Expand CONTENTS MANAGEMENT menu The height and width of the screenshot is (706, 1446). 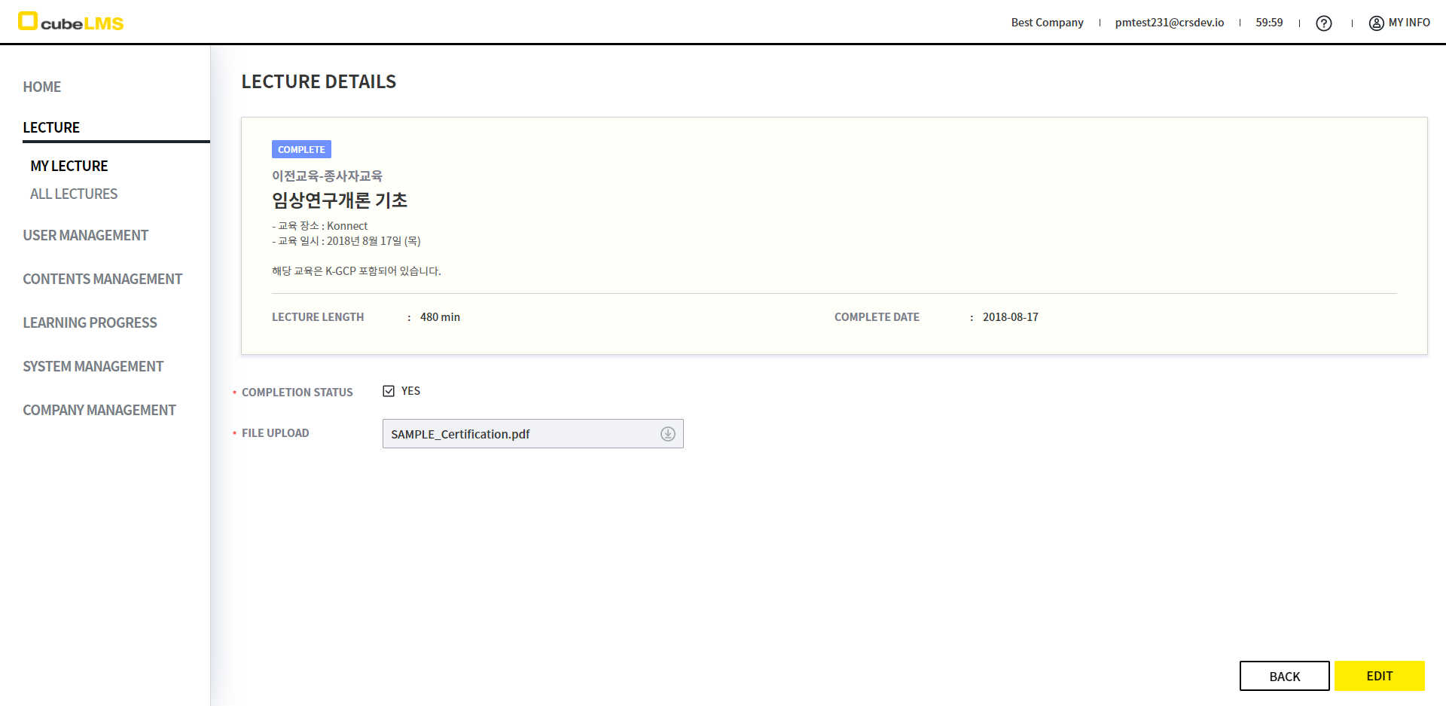102,279
